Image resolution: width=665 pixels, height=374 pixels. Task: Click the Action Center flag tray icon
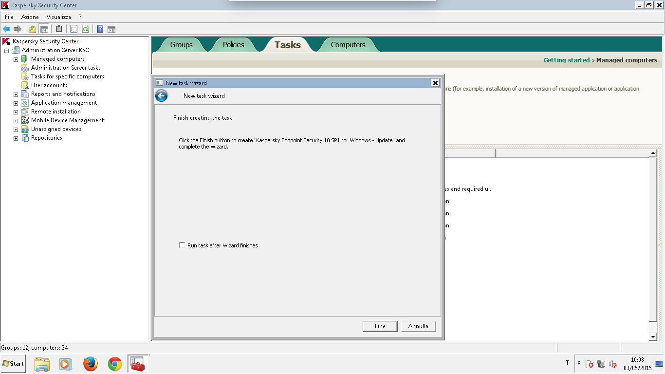click(x=589, y=364)
